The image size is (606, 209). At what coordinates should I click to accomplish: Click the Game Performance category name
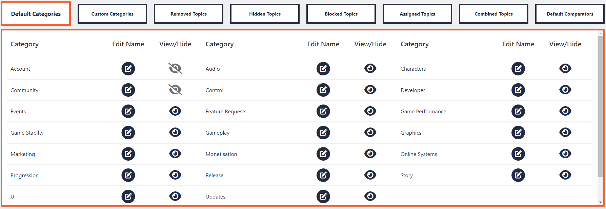423,112
